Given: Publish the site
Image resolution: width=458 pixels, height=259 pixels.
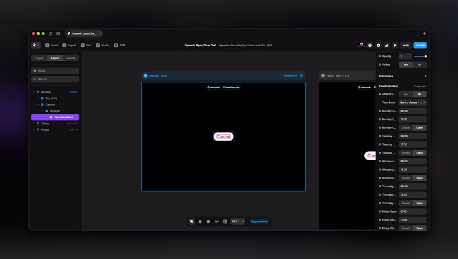Looking at the screenshot, I should click(420, 45).
